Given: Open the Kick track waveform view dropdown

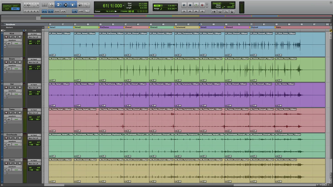Looking at the screenshot, I should (13, 40).
